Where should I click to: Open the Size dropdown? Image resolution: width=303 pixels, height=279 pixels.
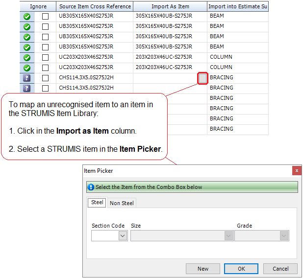coord(228,236)
